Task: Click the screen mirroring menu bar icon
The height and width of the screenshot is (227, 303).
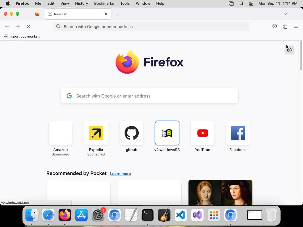Action: pyautogui.click(x=231, y=4)
